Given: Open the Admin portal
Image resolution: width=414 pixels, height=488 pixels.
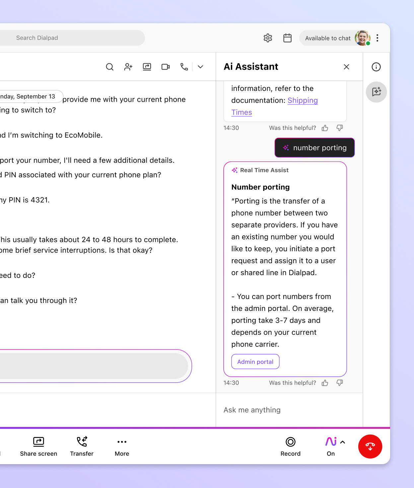Looking at the screenshot, I should tap(255, 362).
